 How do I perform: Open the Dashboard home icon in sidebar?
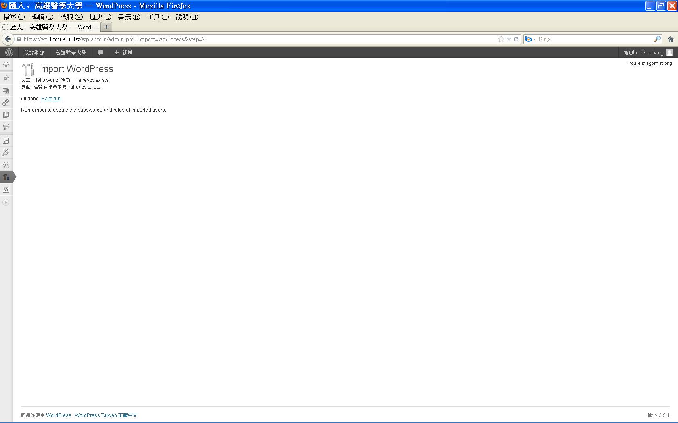pos(6,64)
